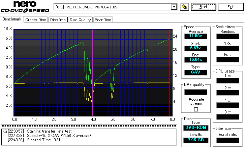Viewport: 244px width, 148px height.
Task: Click the options icon beside the drive selector
Action: pos(184,7)
